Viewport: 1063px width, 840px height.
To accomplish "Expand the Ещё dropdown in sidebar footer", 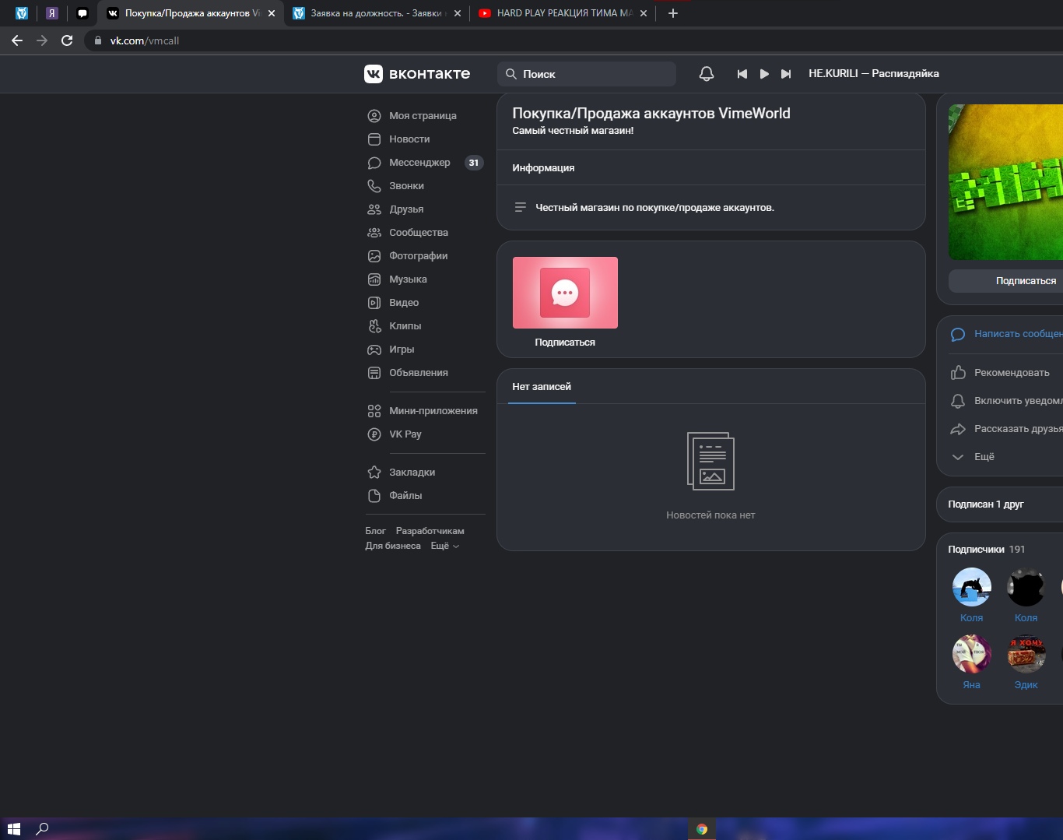I will [444, 547].
